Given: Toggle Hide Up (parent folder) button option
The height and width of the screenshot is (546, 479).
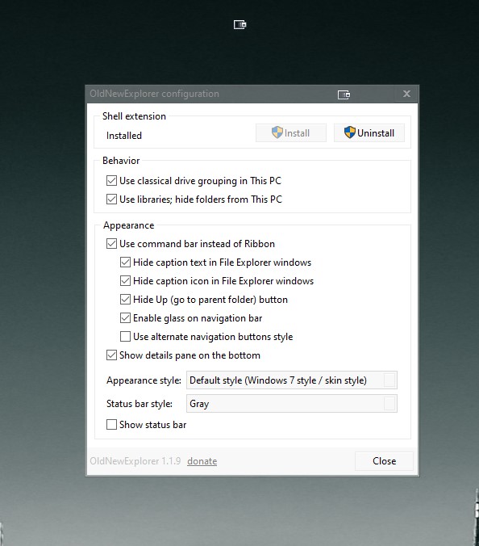Looking at the screenshot, I should tap(125, 299).
